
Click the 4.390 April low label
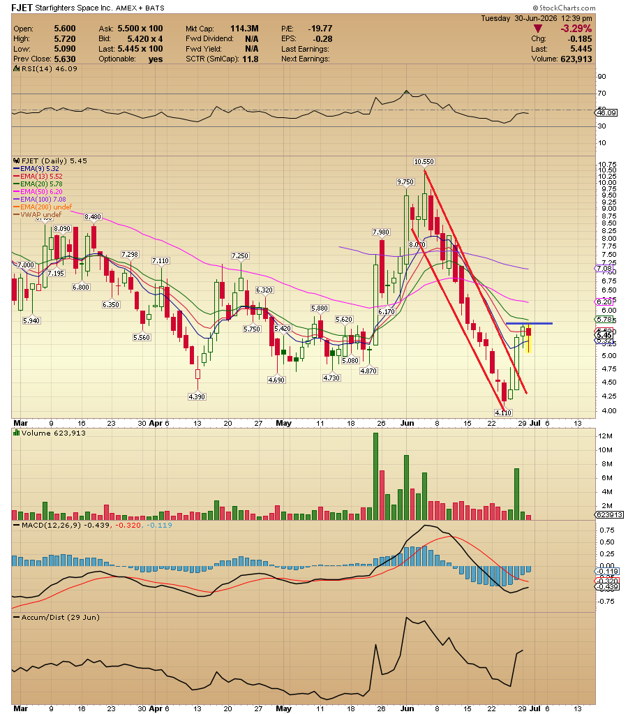tap(197, 396)
